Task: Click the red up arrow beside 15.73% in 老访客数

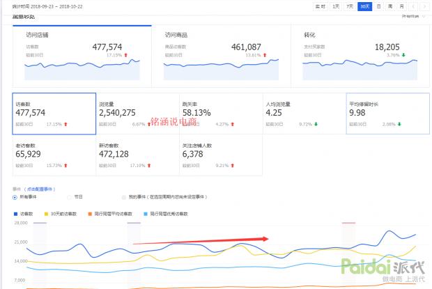Action: (x=66, y=166)
